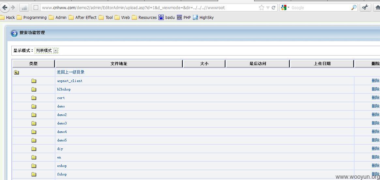Viewport: 380px width, 180px height.
Task: Reload the page with the refresh icon
Action: (x=273, y=8)
